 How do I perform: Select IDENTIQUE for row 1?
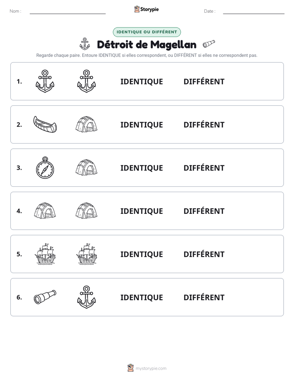pos(142,82)
